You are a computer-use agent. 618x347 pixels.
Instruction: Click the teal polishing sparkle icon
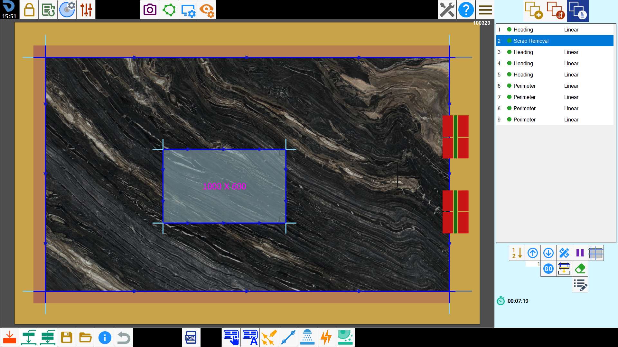pos(345,337)
